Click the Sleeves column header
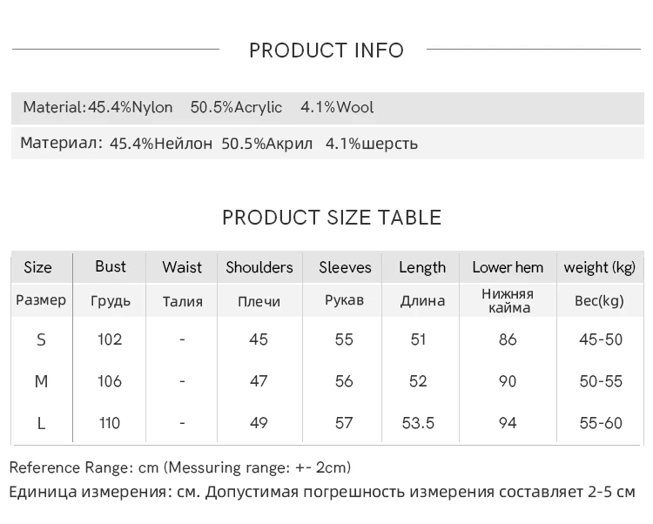The width and height of the screenshot is (653, 524). click(345, 267)
